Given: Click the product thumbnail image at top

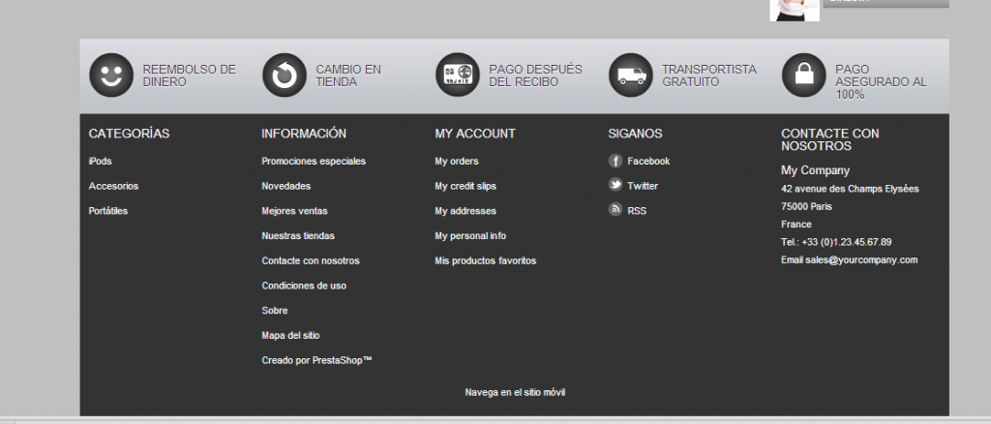Looking at the screenshot, I should click(794, 10).
